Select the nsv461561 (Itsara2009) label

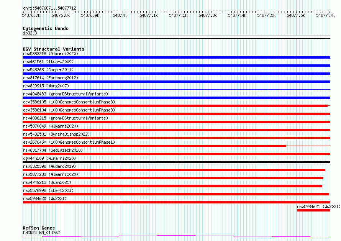coord(48,62)
